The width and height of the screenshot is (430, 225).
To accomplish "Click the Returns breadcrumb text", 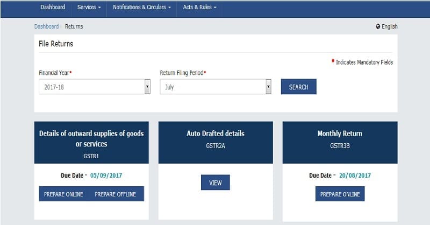I will click(x=74, y=26).
